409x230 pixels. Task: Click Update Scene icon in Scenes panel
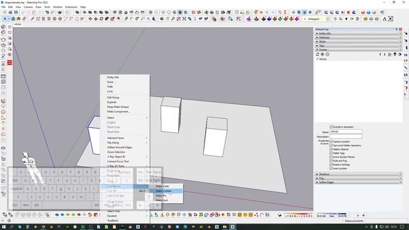318,54
